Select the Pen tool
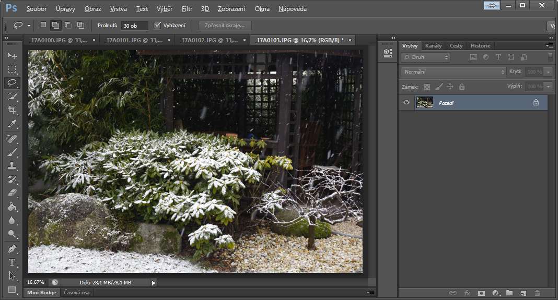 pyautogui.click(x=12, y=249)
